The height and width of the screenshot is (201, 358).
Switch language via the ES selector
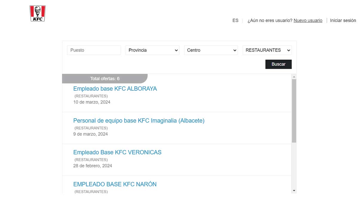[x=235, y=21]
